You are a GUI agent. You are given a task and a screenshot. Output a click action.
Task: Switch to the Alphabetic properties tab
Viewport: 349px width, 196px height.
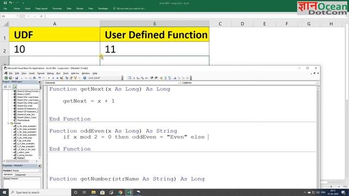pyautogui.click(x=8, y=175)
